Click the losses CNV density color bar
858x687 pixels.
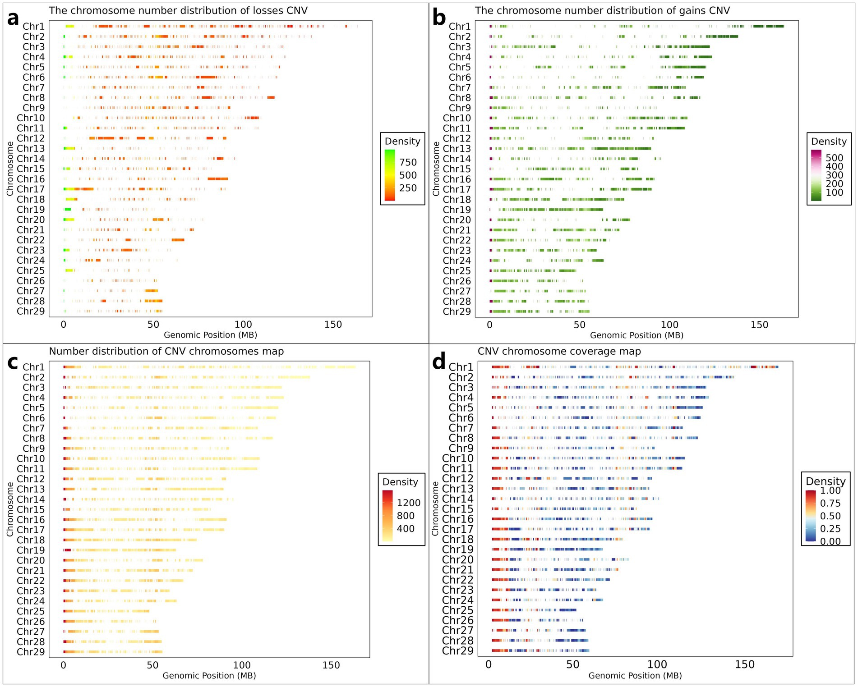pyautogui.click(x=390, y=175)
